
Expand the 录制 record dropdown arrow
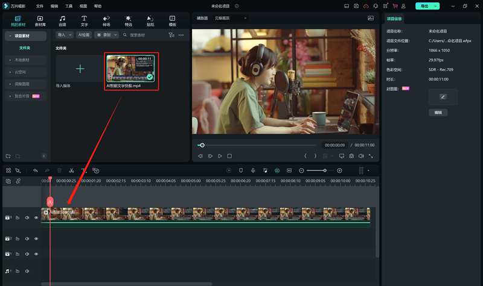click(115, 35)
